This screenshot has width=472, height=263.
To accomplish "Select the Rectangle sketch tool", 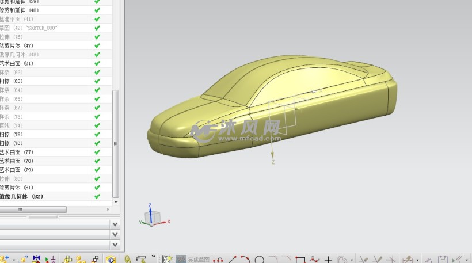I will point(300,260).
